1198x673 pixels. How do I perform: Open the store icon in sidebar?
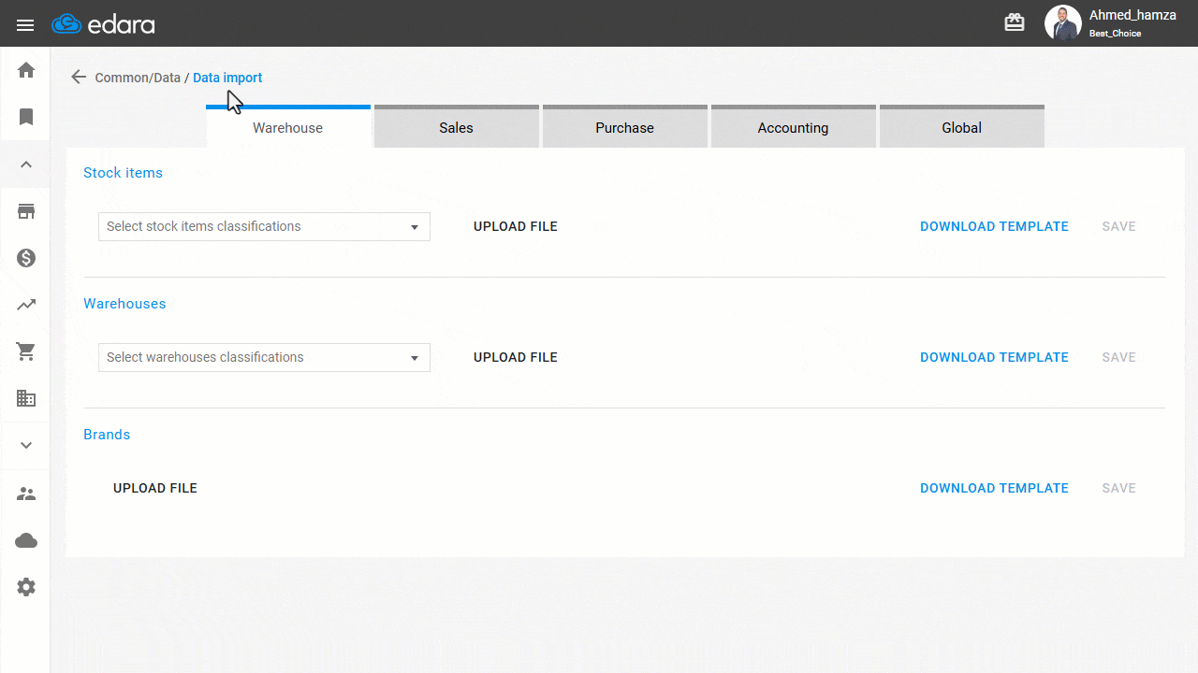(x=26, y=211)
